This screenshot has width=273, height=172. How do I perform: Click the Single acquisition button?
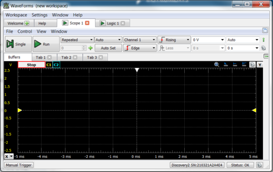pyautogui.click(x=18, y=44)
